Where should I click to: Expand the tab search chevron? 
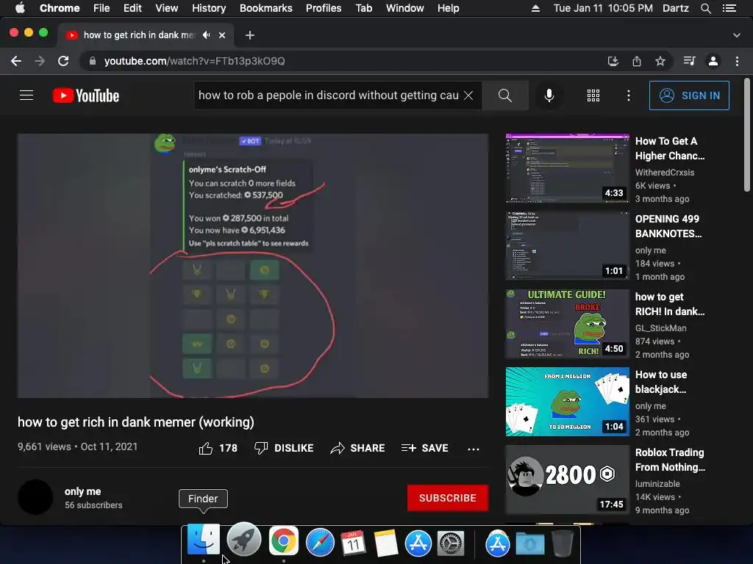click(x=737, y=35)
